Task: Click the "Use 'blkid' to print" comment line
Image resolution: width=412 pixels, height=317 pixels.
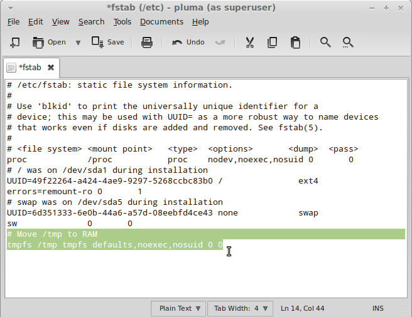Action: [163, 107]
